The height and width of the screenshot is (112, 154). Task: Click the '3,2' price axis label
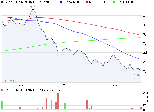click(145, 25)
